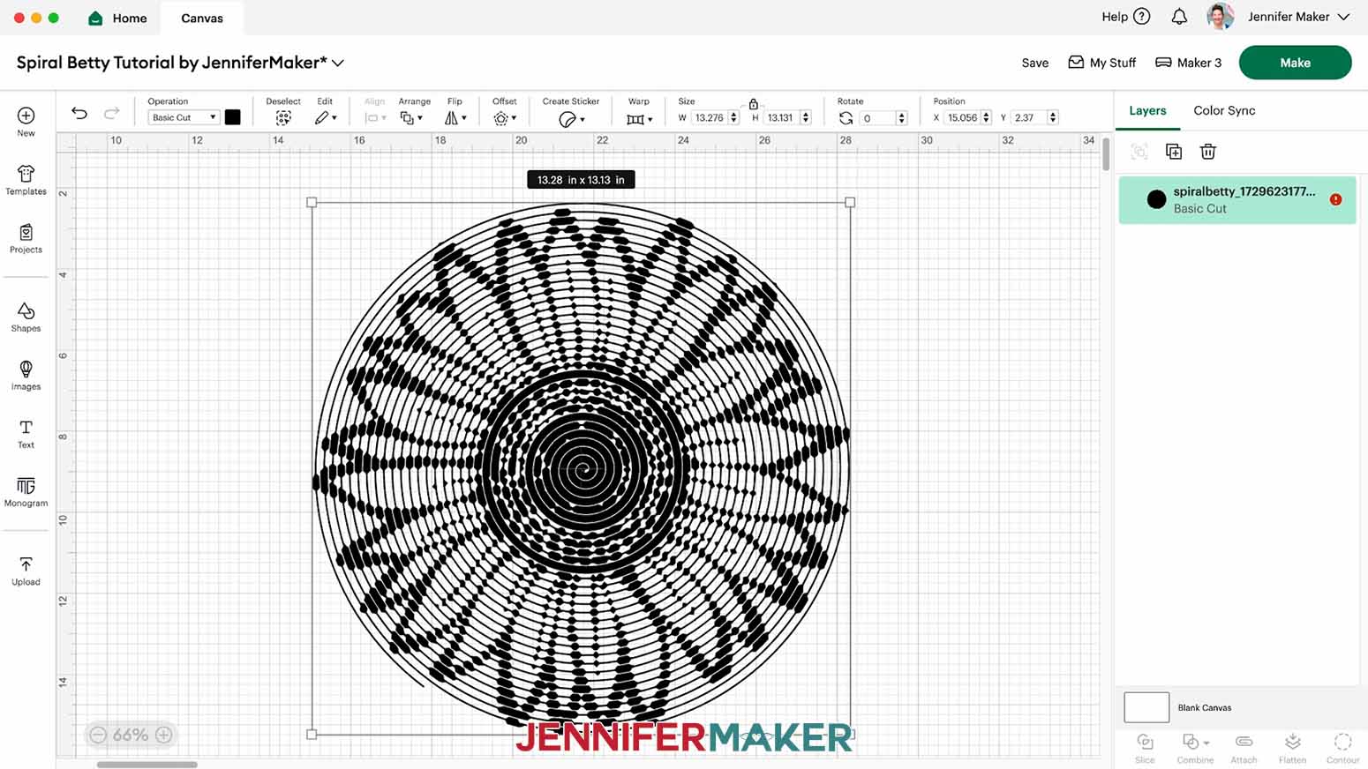This screenshot has width=1368, height=769.
Task: Click the New project icon
Action: tap(26, 116)
